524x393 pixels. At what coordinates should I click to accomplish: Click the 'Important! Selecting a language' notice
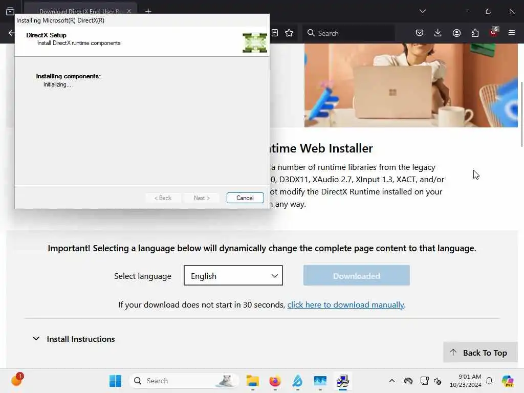[x=262, y=248]
